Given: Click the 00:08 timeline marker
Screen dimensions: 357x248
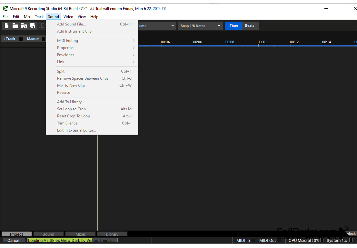Looking at the screenshot, I should [x=230, y=42].
